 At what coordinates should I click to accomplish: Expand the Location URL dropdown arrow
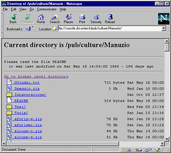[x=164, y=28]
